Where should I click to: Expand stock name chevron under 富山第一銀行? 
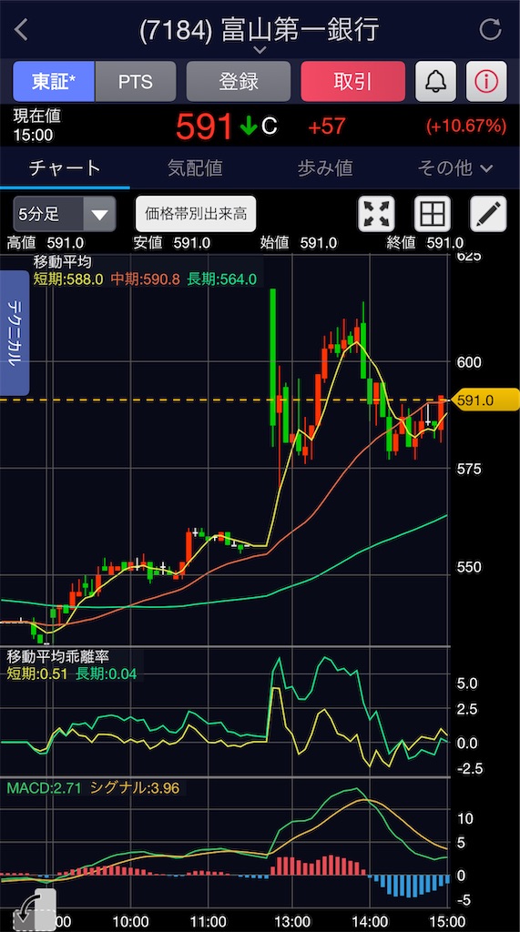coord(260,50)
